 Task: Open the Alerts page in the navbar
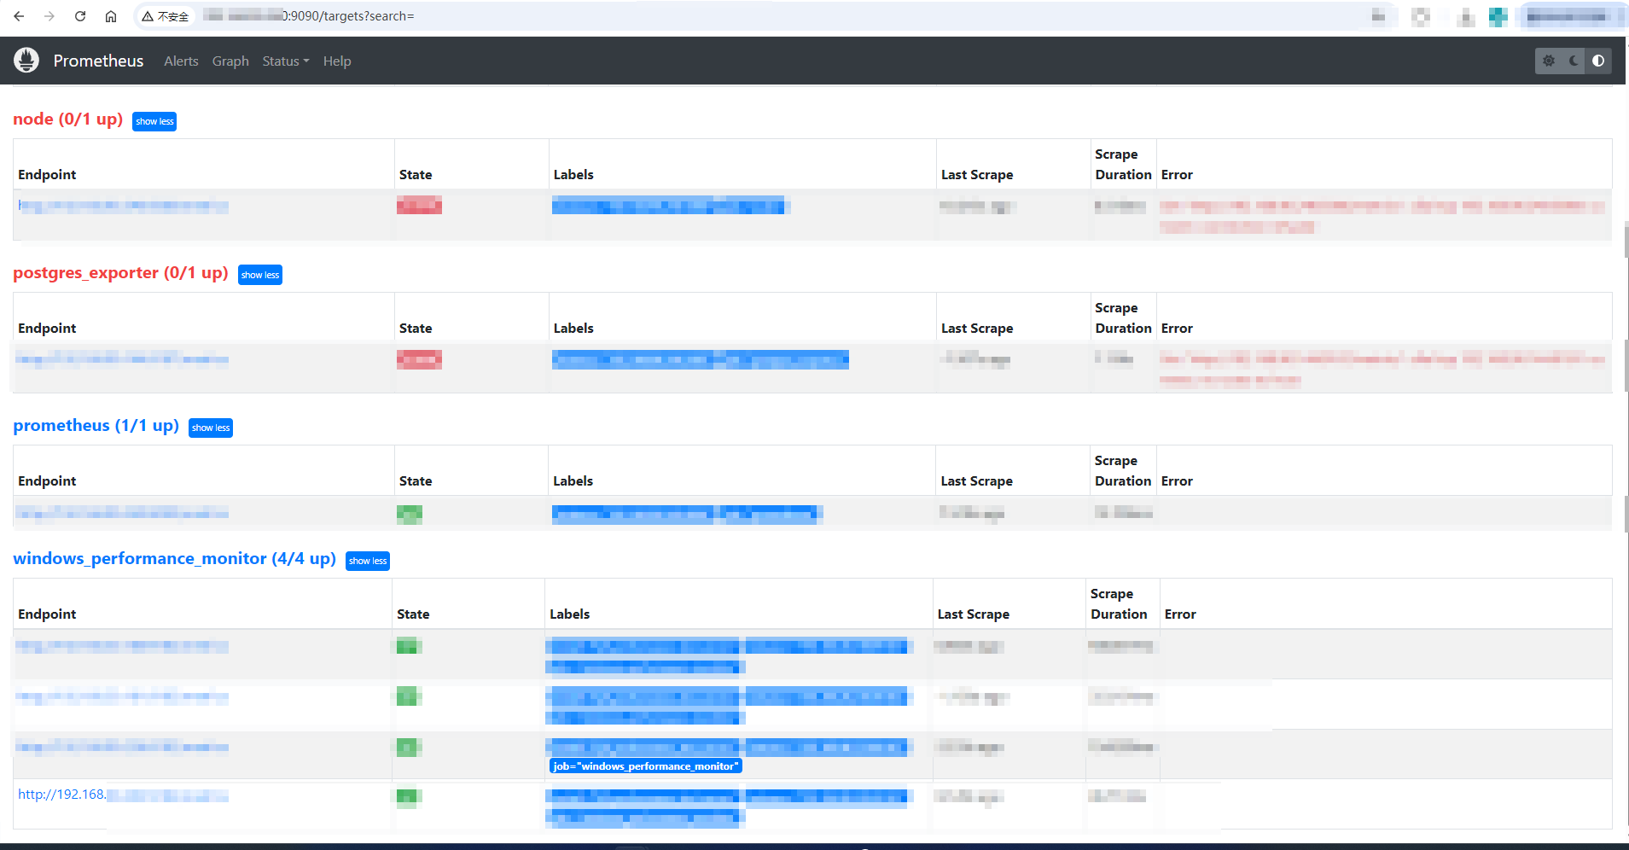[x=181, y=61]
